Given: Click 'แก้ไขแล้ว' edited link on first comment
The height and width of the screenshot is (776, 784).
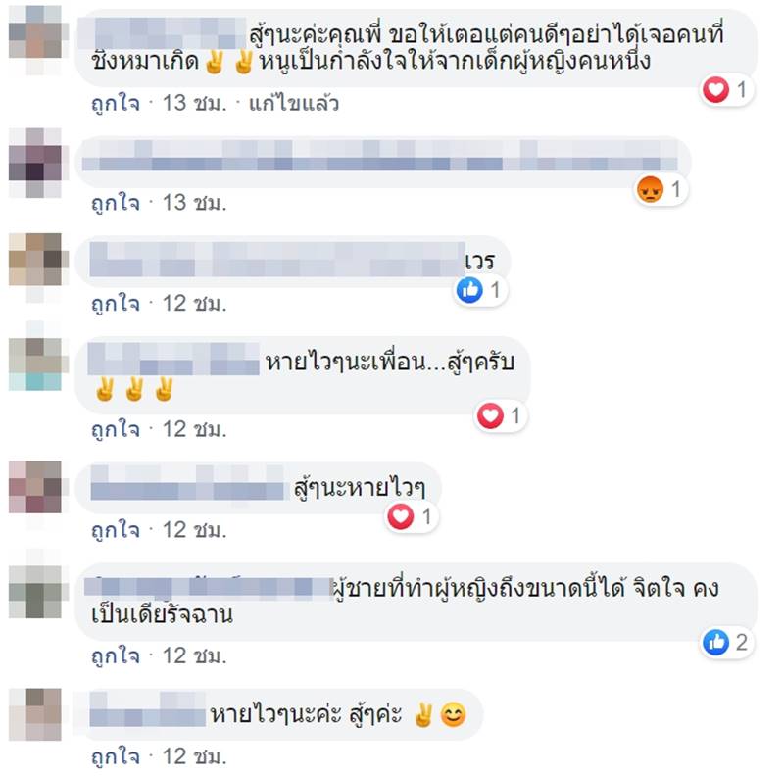Looking at the screenshot, I should pyautogui.click(x=294, y=104).
